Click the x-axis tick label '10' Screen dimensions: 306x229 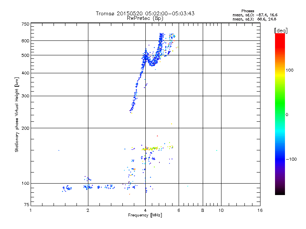click(221, 210)
